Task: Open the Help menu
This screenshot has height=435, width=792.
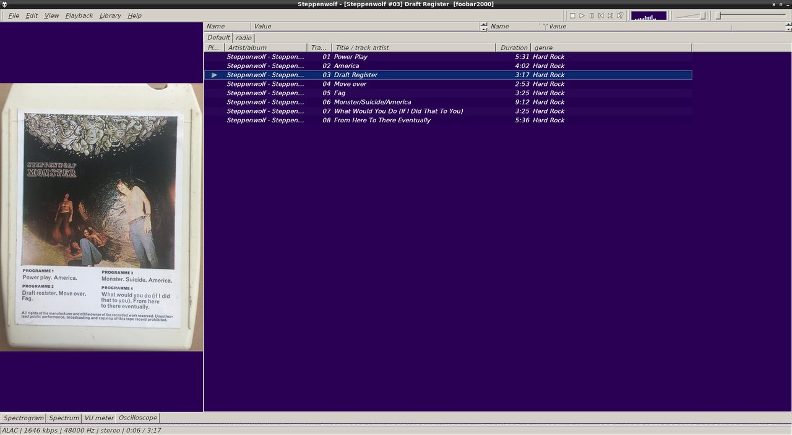Action: click(134, 15)
